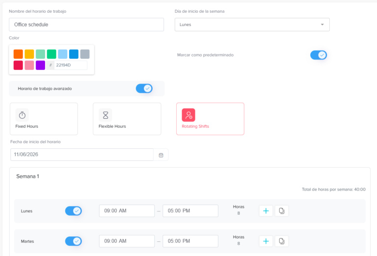
Task: Pick the dark blue color swatch
Action: [74, 54]
